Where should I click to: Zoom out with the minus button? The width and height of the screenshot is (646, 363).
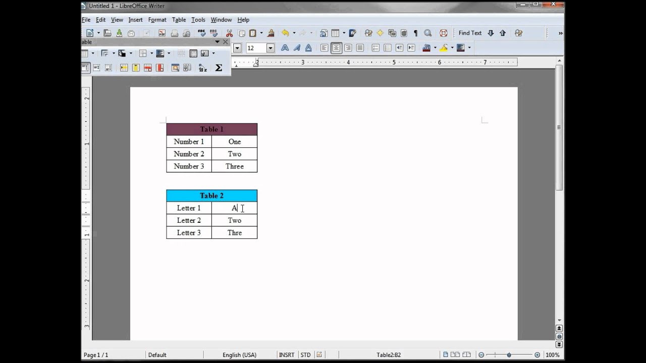tap(481, 355)
